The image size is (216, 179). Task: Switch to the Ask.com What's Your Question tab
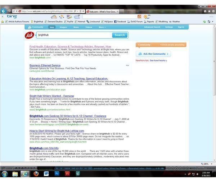[102, 12]
